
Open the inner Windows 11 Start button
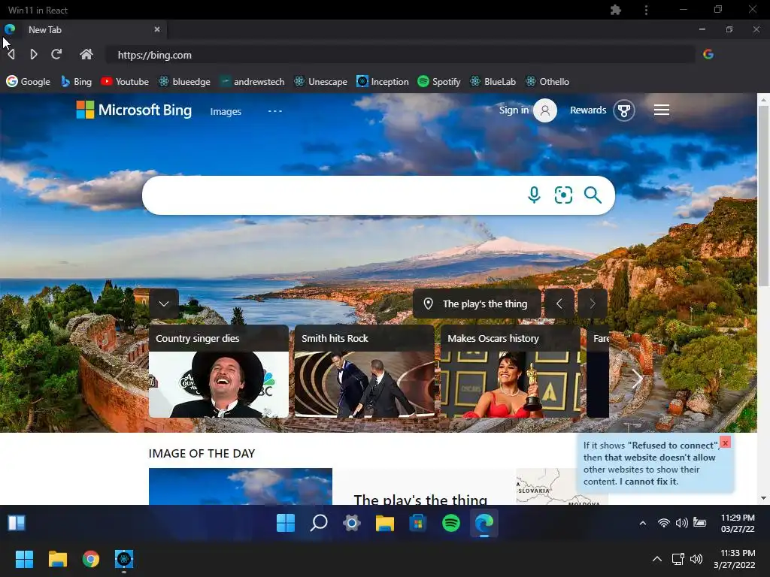coord(286,523)
